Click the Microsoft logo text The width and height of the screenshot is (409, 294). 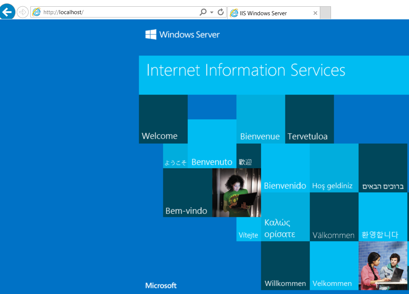161,285
